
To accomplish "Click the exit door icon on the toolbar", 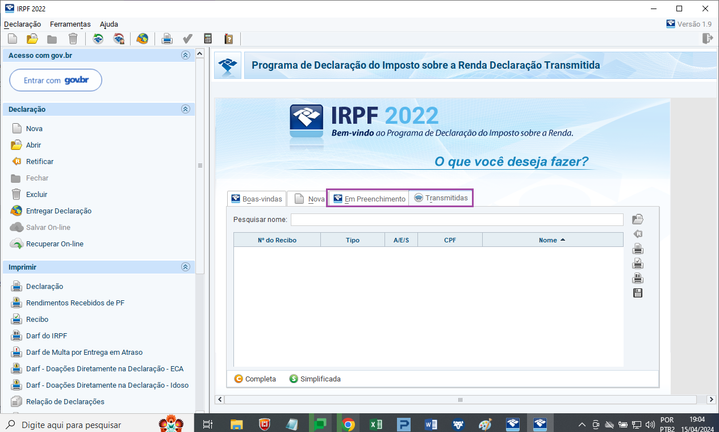I will click(707, 39).
